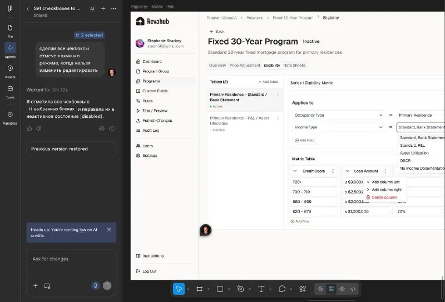The height and width of the screenshot is (302, 445).
Task: Select Asset Utilization option
Action: coord(414,153)
